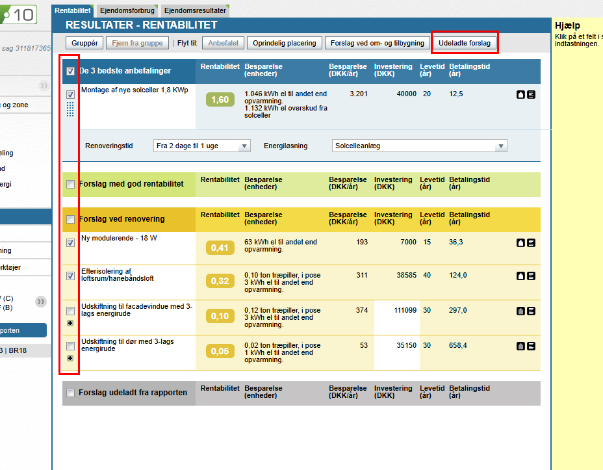Open list icon in dør med 3-lags row
603x470 pixels.
click(x=531, y=346)
